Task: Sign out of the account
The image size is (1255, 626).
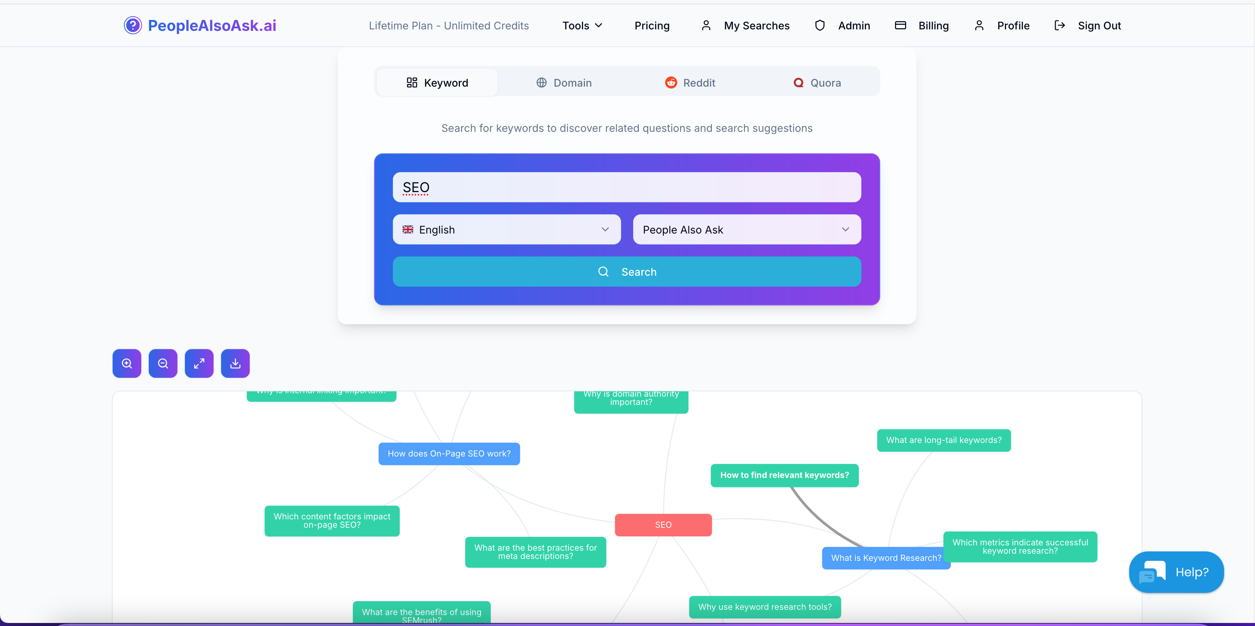Action: pyautogui.click(x=1099, y=25)
